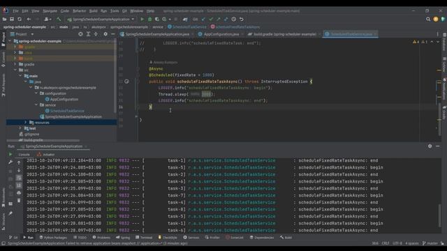
Task: Select the Console tab in Run panel
Action: pyautogui.click(x=24, y=155)
